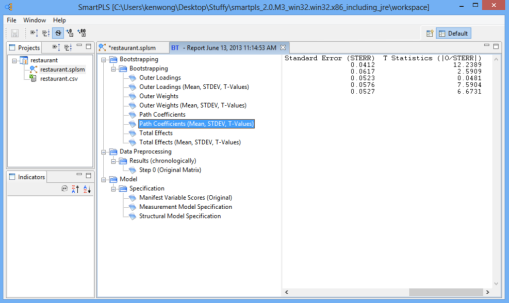Image resolution: width=509 pixels, height=303 pixels.
Task: Open Window menu in menu bar
Action: (35, 20)
